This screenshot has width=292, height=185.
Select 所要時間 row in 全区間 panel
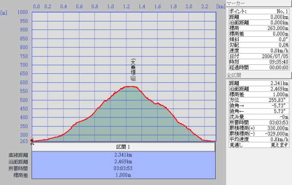[258, 122]
